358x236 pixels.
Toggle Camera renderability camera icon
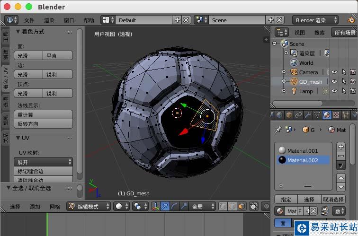coord(353,72)
